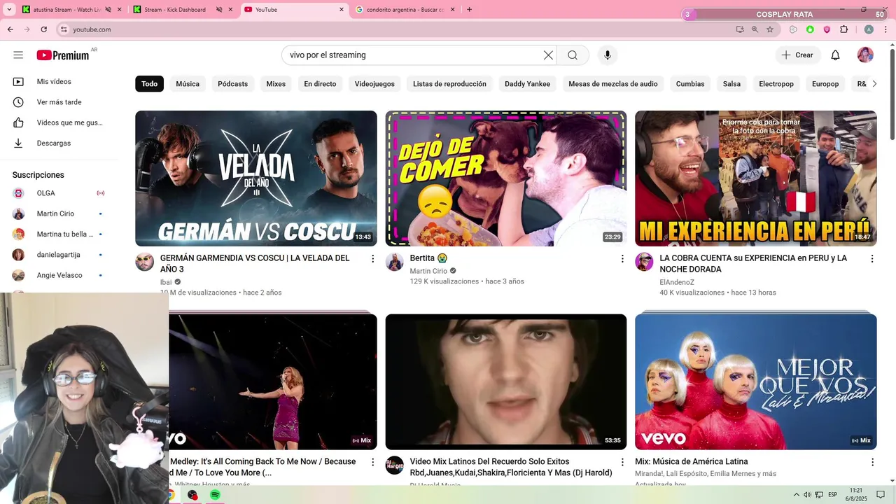Screen dimensions: 896x504
Task: Show hidden system tray icons
Action: (797, 495)
